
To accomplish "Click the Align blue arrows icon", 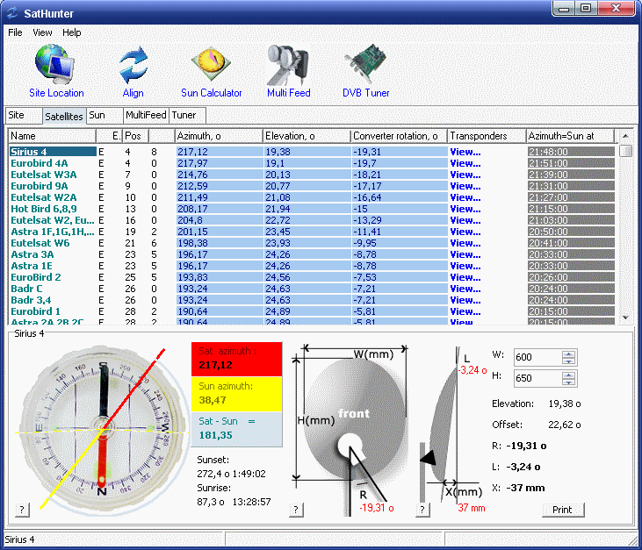I will click(133, 65).
